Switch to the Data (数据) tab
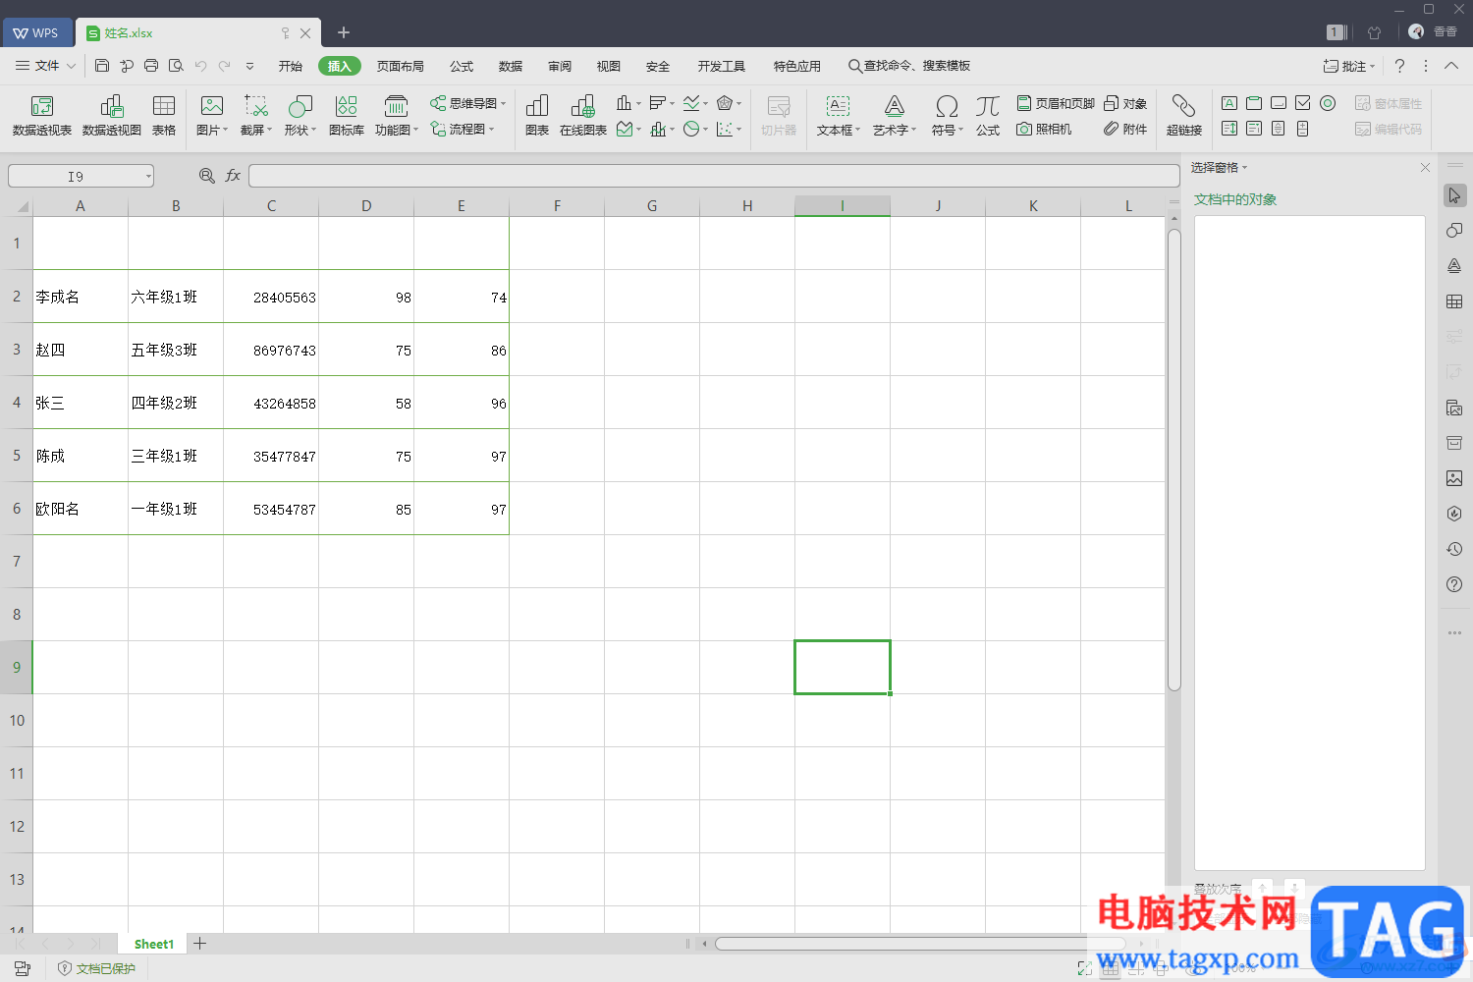The height and width of the screenshot is (982, 1473). (x=511, y=66)
